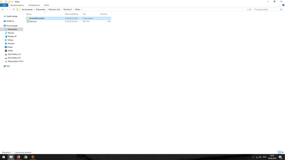The image size is (285, 160).
Task: Click The Sims 4 breadcrumb
Action: click(x=68, y=10)
